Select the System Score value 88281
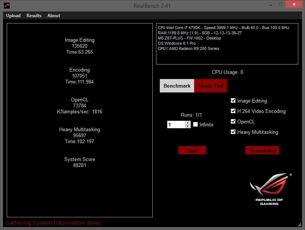 click(x=80, y=165)
